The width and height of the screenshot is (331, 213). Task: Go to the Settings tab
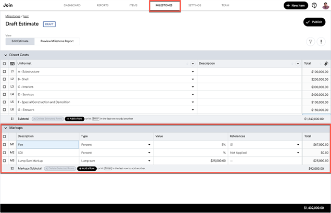(195, 6)
